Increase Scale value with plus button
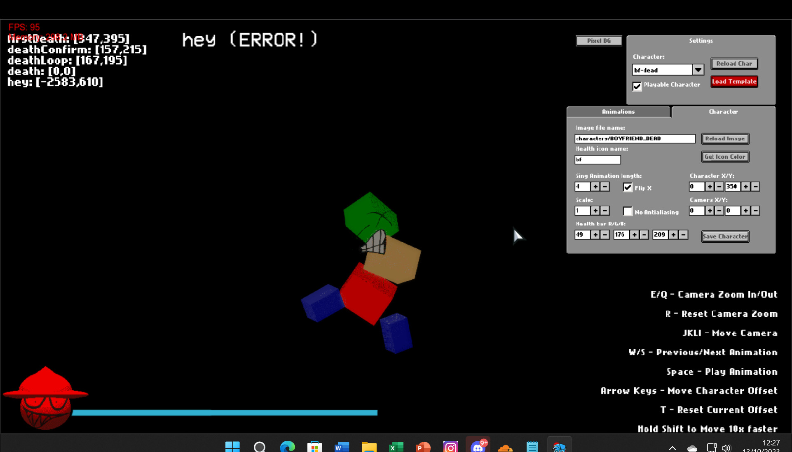The image size is (792, 452). (595, 211)
